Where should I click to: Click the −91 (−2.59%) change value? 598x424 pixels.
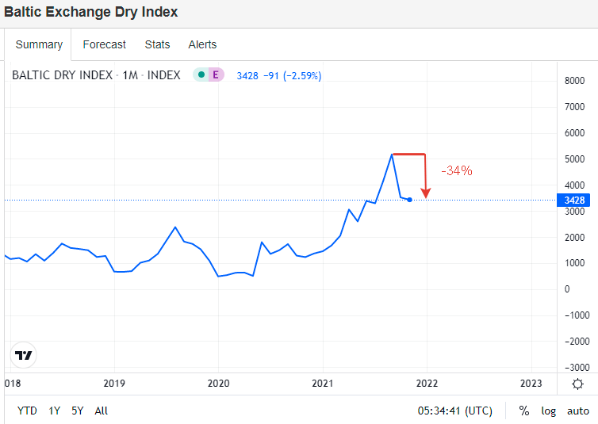pos(293,76)
